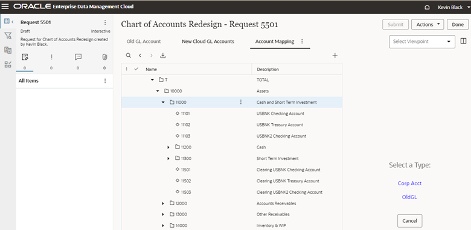
Task: Open the validation checklist sidebar icon
Action: [x=8, y=64]
